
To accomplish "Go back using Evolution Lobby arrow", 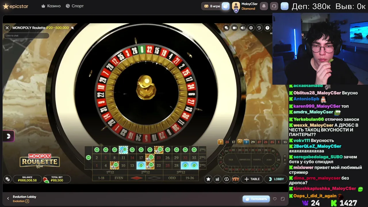I will coord(8,198).
